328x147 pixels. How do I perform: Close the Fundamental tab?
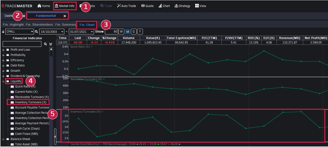(x=65, y=16)
